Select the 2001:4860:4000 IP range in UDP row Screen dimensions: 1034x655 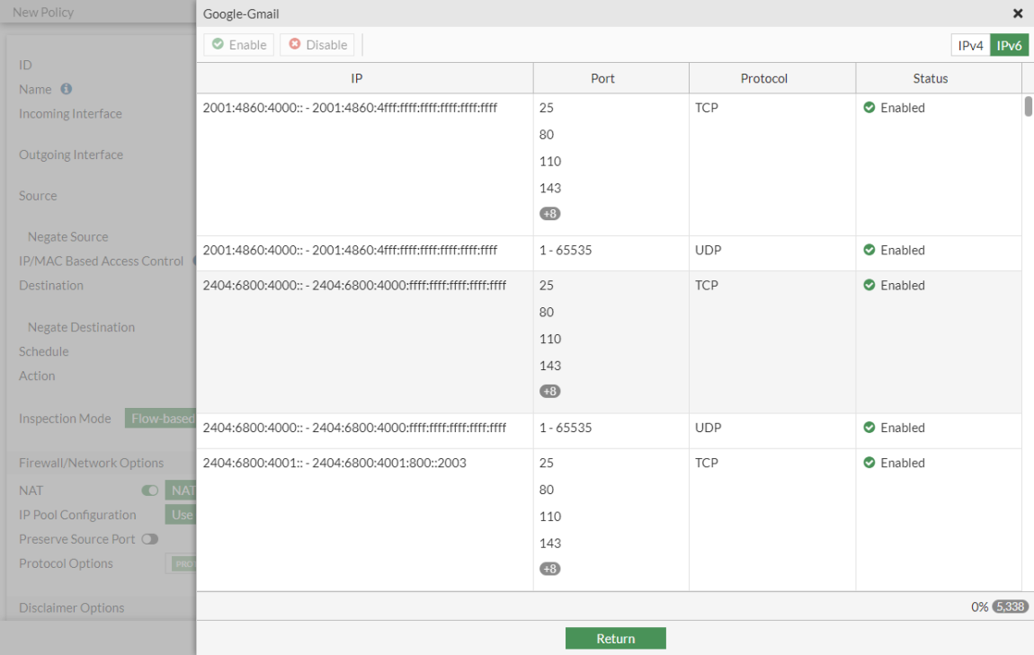(x=350, y=250)
